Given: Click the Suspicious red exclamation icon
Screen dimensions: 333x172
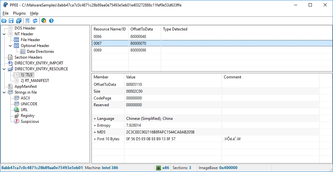Looking at the screenshot, I should click(x=17, y=121).
